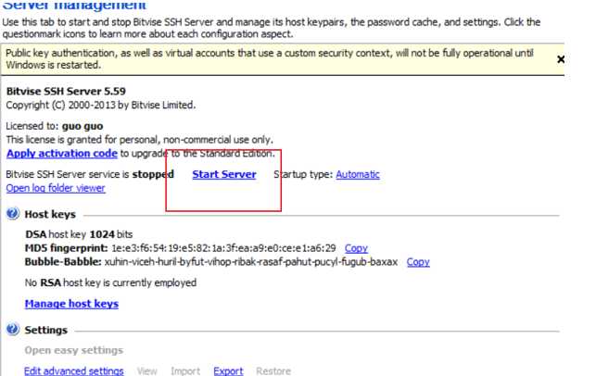The height and width of the screenshot is (376, 596).
Task: Click the Copyright 2000-2013 Bitvise Limited line
Action: [101, 105]
